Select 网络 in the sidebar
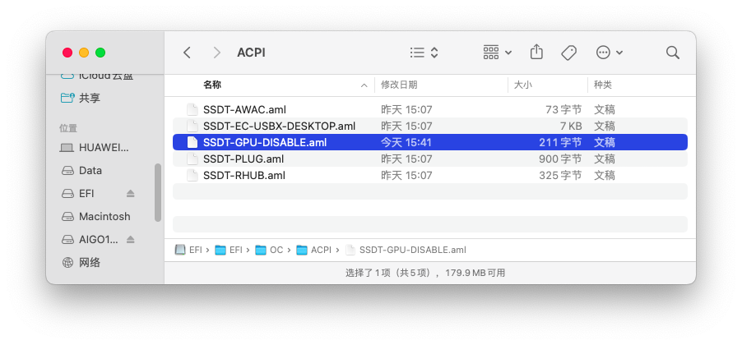This screenshot has width=742, height=345. [x=90, y=263]
